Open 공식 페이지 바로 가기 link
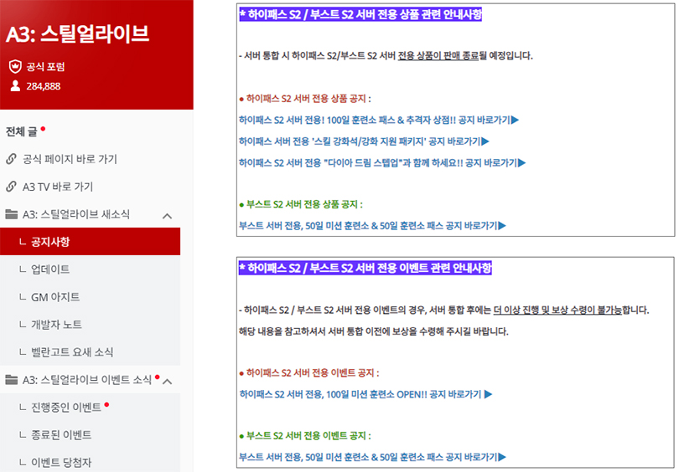 [x=70, y=159]
